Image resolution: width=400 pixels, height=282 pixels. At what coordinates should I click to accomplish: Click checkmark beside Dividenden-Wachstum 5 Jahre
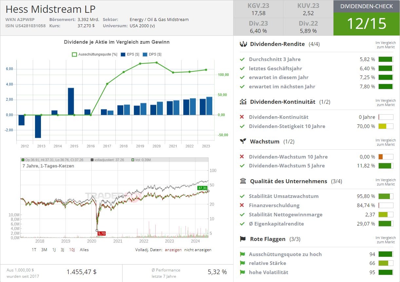coord(242,166)
